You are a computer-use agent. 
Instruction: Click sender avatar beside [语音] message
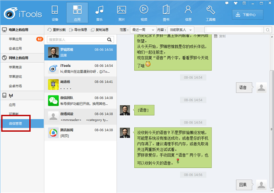point(125,110)
